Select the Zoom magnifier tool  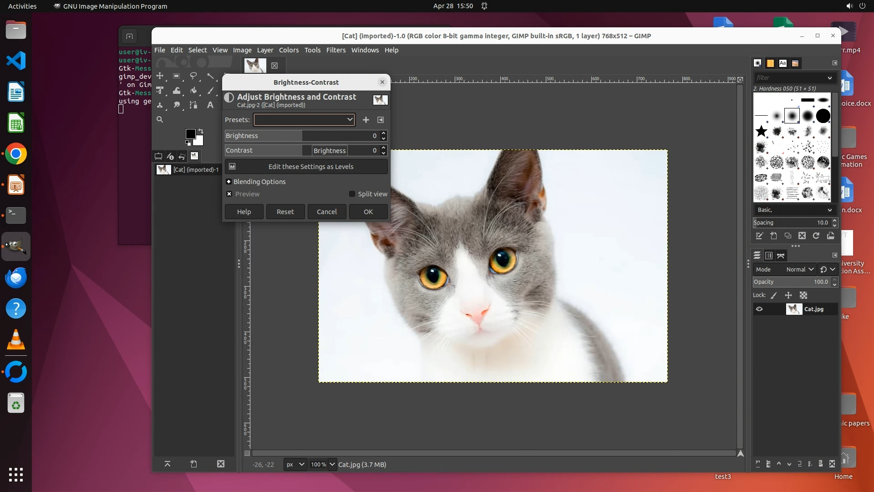tap(160, 119)
